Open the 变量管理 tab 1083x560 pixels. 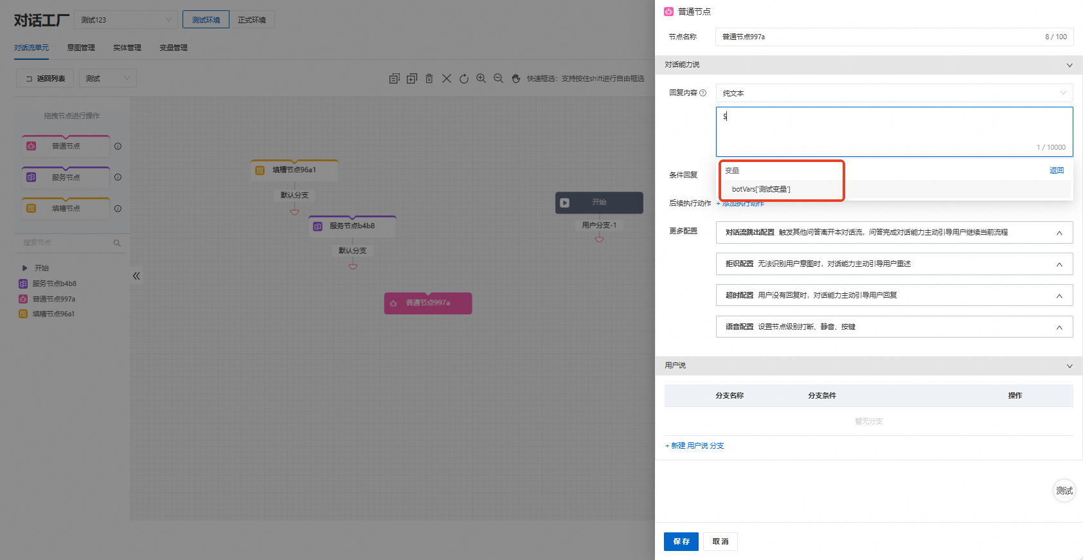tap(174, 48)
